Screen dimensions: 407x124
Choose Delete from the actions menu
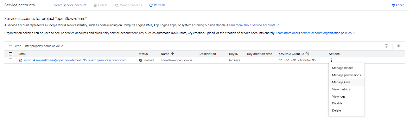pyautogui.click(x=346, y=111)
